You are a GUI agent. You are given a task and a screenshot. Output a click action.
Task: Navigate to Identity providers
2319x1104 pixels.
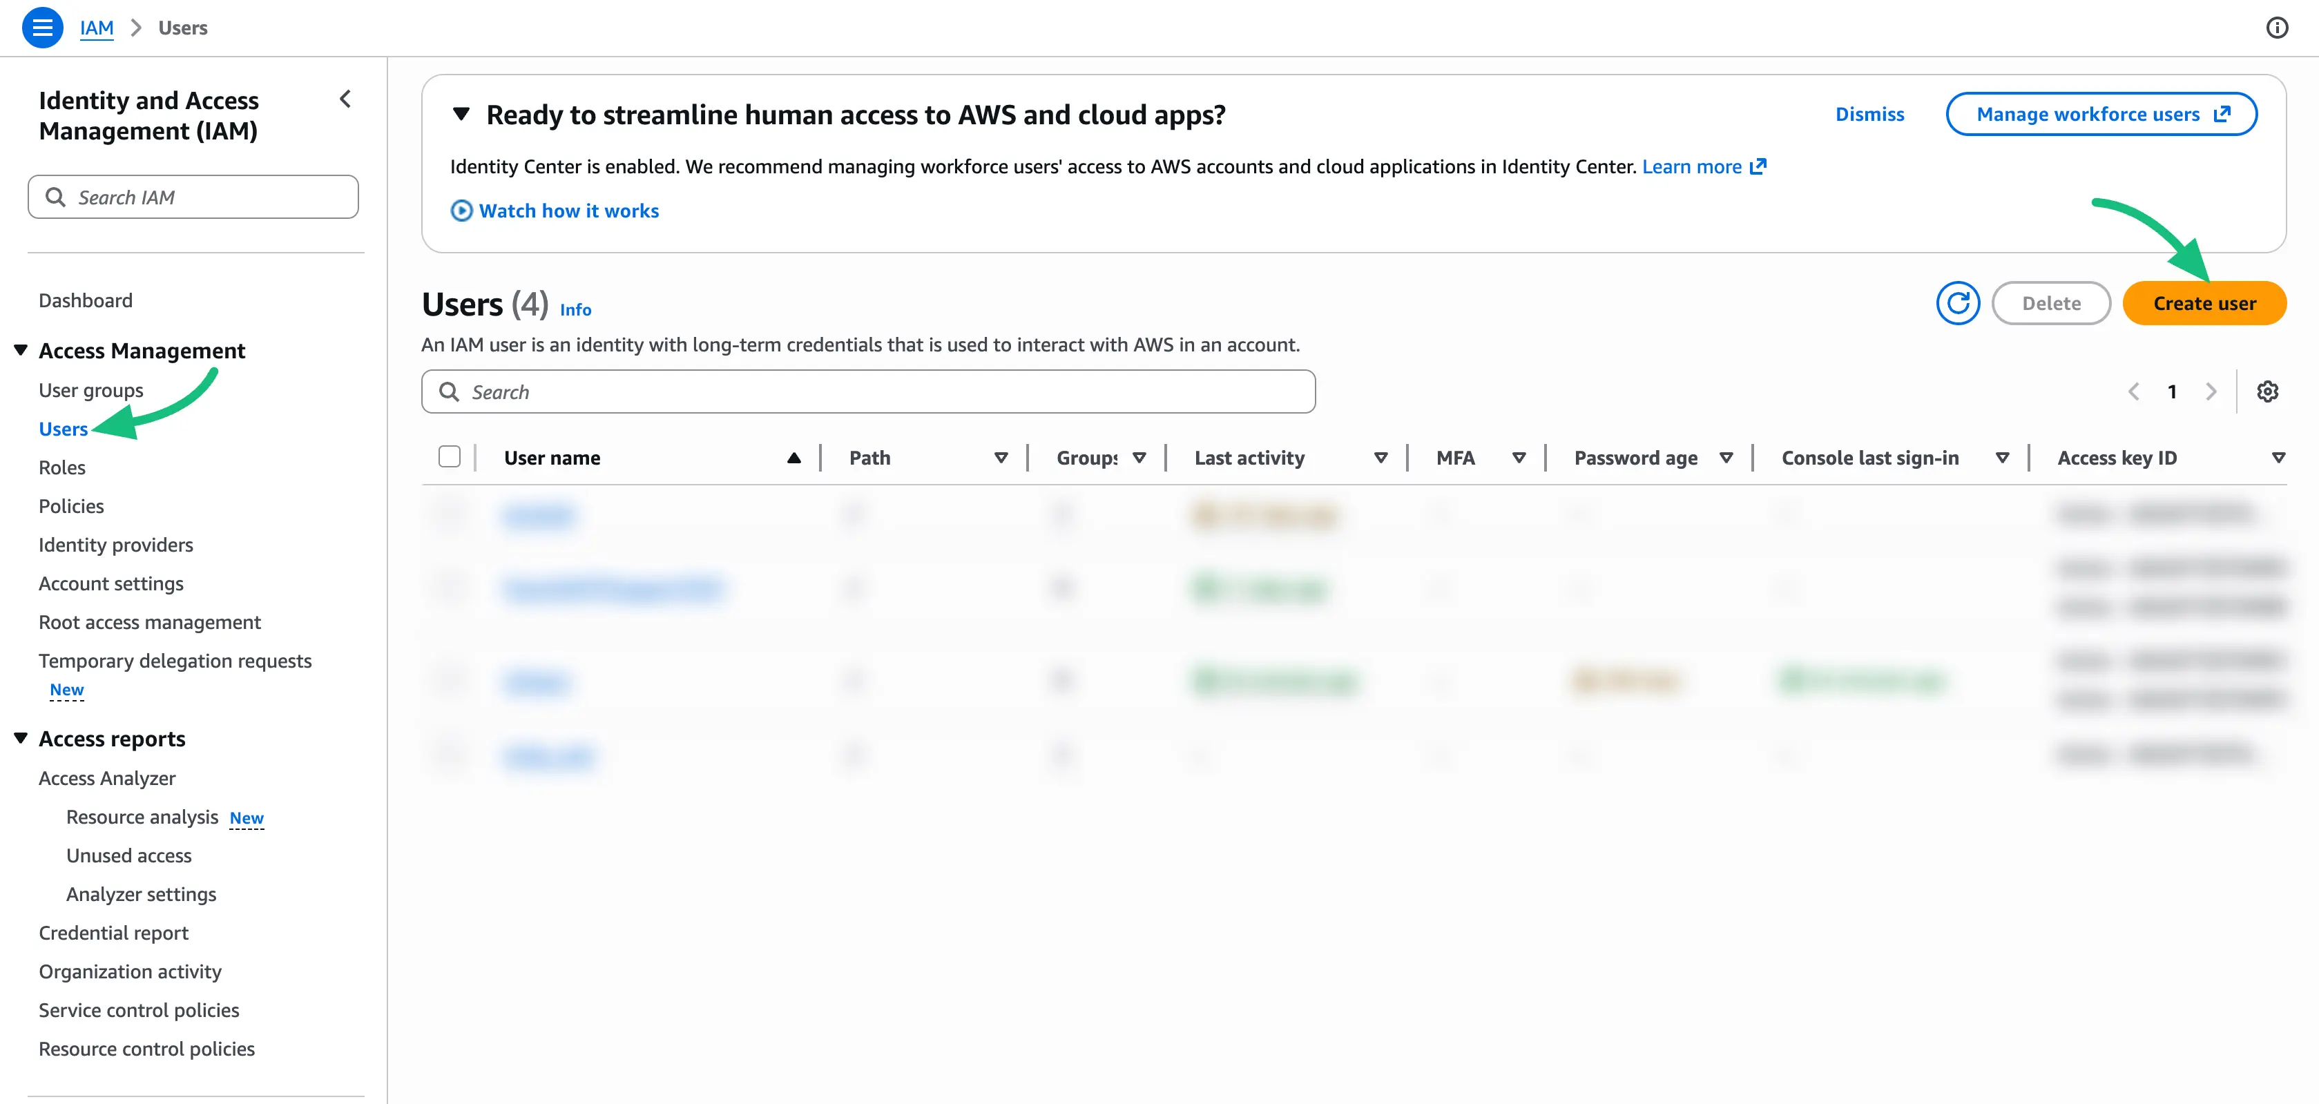(x=115, y=544)
